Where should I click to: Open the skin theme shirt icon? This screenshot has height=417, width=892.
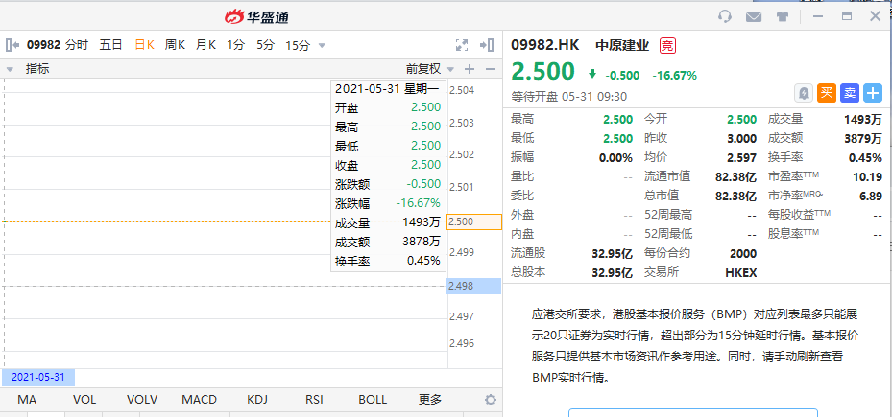coord(783,16)
